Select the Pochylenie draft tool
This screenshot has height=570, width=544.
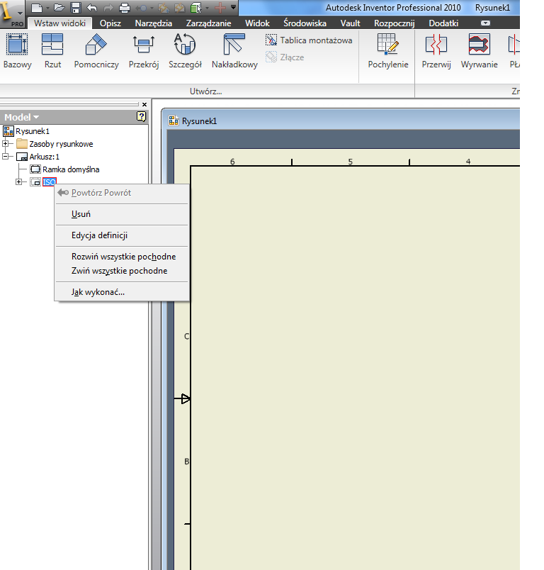388,51
